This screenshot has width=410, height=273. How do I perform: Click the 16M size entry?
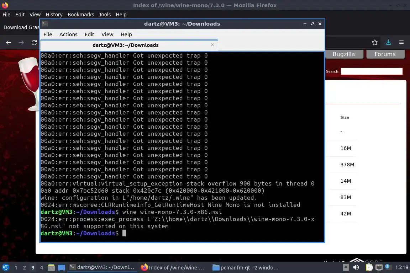(346, 148)
